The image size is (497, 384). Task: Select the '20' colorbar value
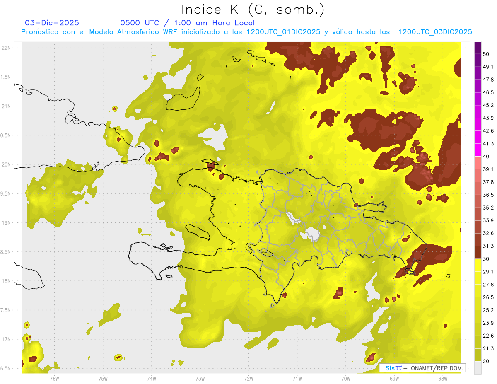click(487, 361)
